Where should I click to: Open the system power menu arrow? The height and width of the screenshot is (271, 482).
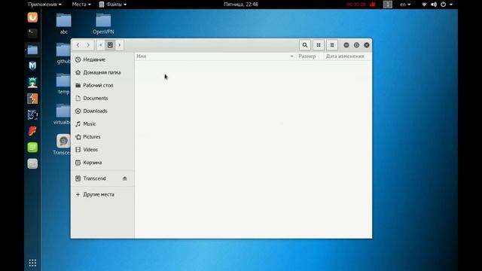[x=451, y=5]
